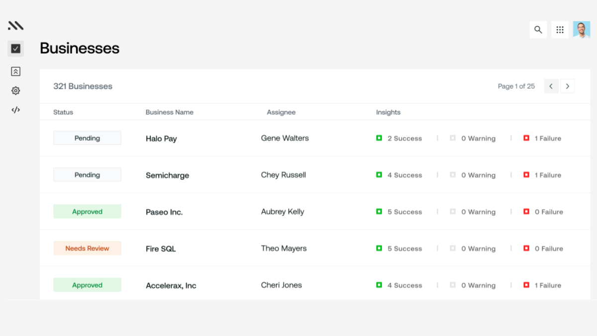Screen dimensions: 597x336
Task: Select assignee Gene Walters
Action: point(285,138)
